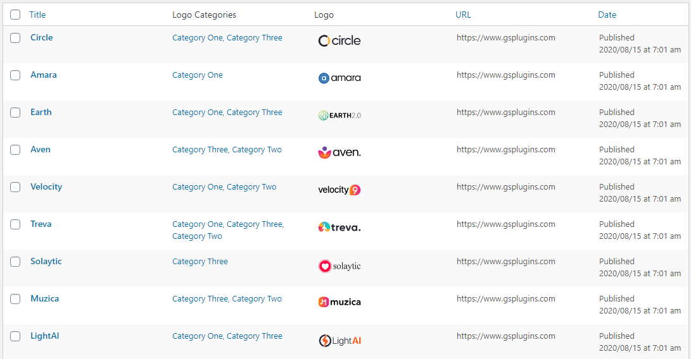Sort the table by Title column
Image resolution: width=691 pixels, height=359 pixels.
tap(37, 15)
